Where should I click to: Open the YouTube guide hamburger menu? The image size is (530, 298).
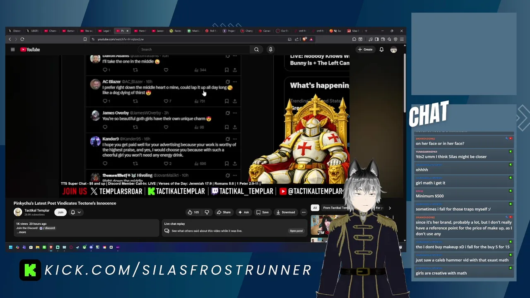pyautogui.click(x=12, y=50)
